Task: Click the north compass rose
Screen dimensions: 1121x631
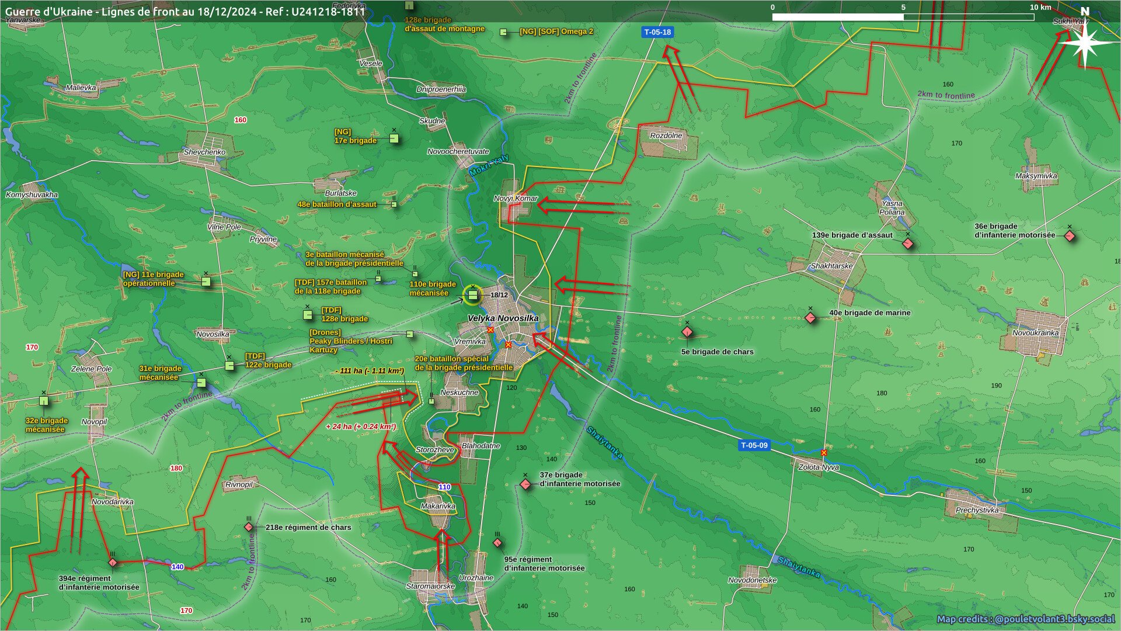Action: 1085,42
